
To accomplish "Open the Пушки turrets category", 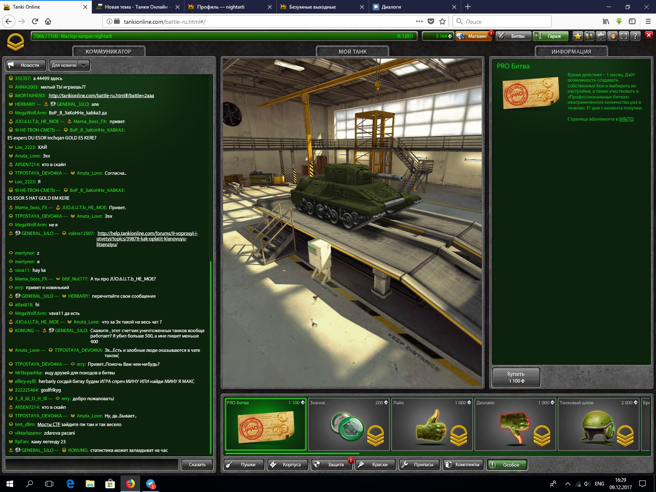I will click(x=244, y=465).
